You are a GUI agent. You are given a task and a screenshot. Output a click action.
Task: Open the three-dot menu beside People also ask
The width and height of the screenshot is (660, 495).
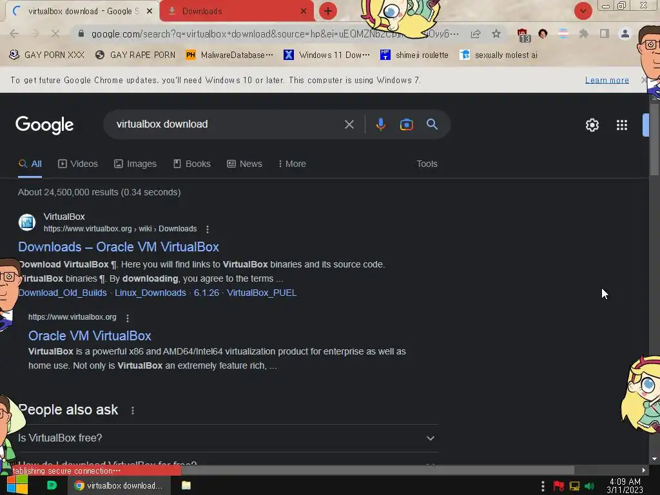pos(133,411)
